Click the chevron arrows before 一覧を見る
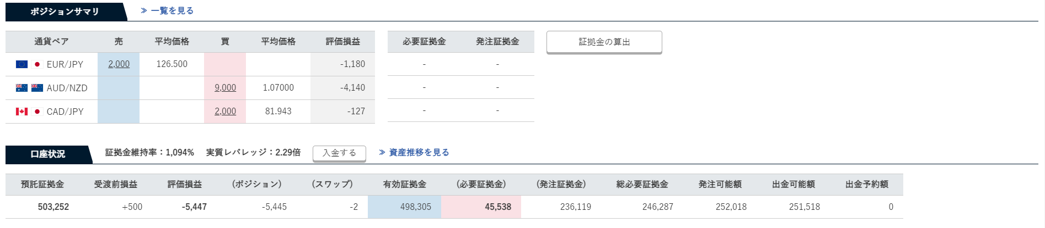The height and width of the screenshot is (228, 1045). [x=144, y=10]
